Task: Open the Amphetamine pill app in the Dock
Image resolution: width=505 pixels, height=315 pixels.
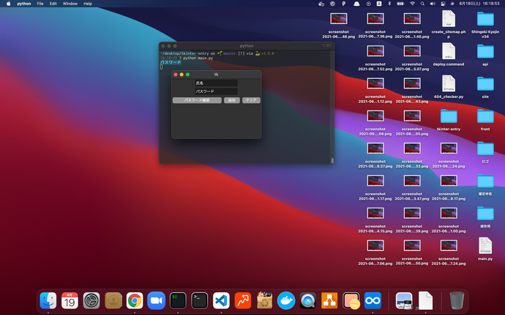Action: [351, 300]
